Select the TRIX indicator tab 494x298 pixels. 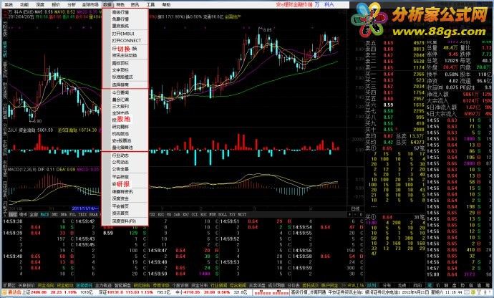tap(82, 214)
